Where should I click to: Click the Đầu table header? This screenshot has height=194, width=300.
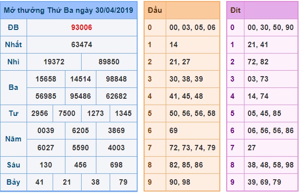(155, 10)
